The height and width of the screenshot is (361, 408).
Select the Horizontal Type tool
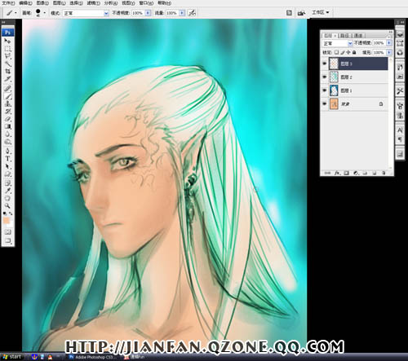[7, 159]
